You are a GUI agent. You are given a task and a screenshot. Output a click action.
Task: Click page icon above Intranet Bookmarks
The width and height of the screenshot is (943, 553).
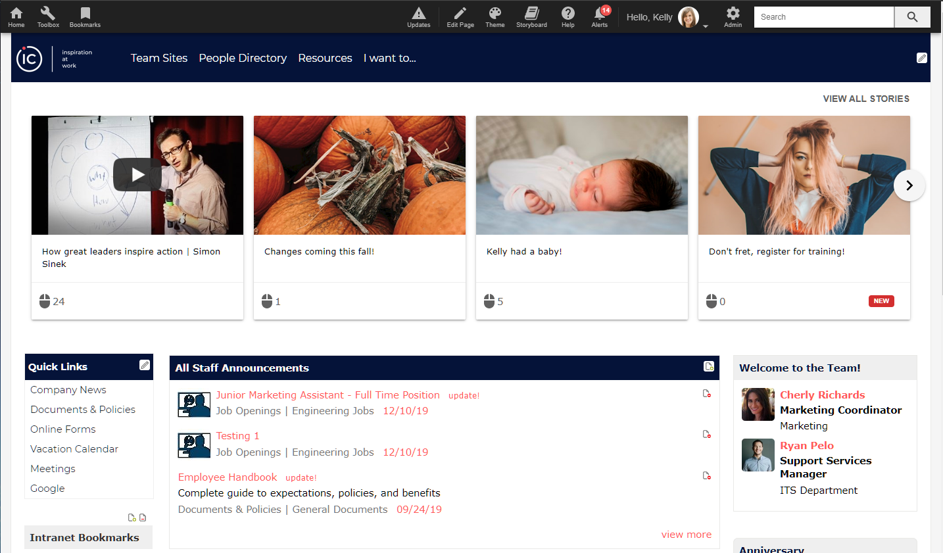point(143,517)
